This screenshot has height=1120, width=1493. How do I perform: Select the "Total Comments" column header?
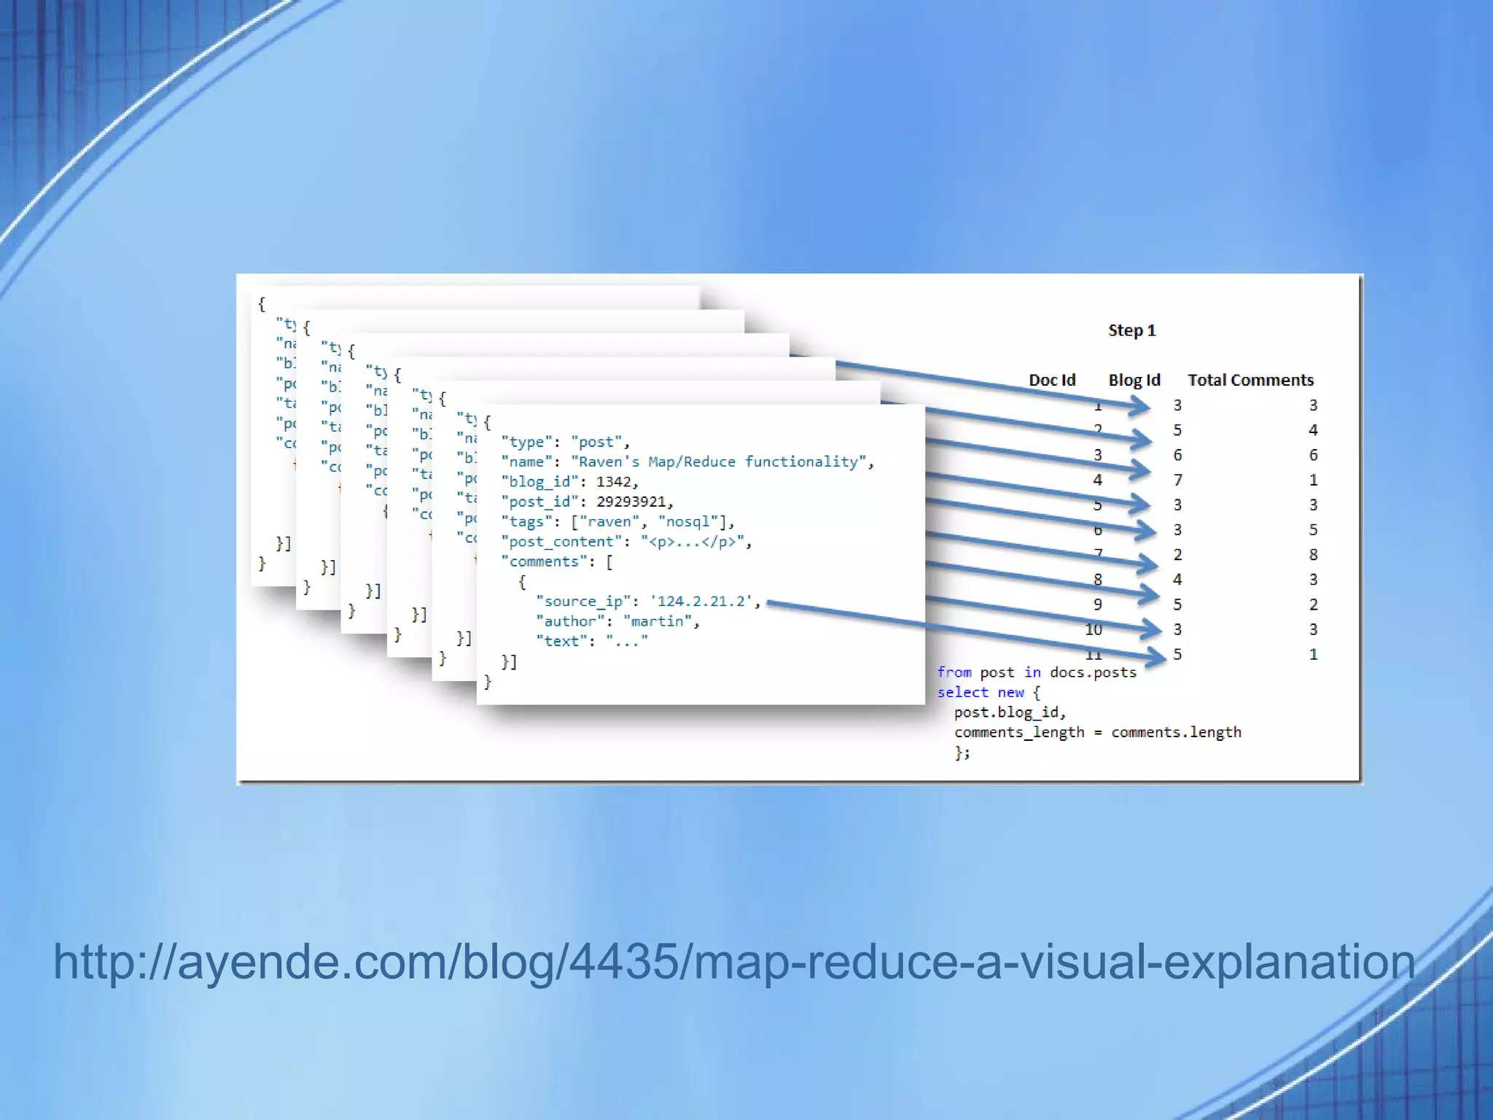point(1251,380)
